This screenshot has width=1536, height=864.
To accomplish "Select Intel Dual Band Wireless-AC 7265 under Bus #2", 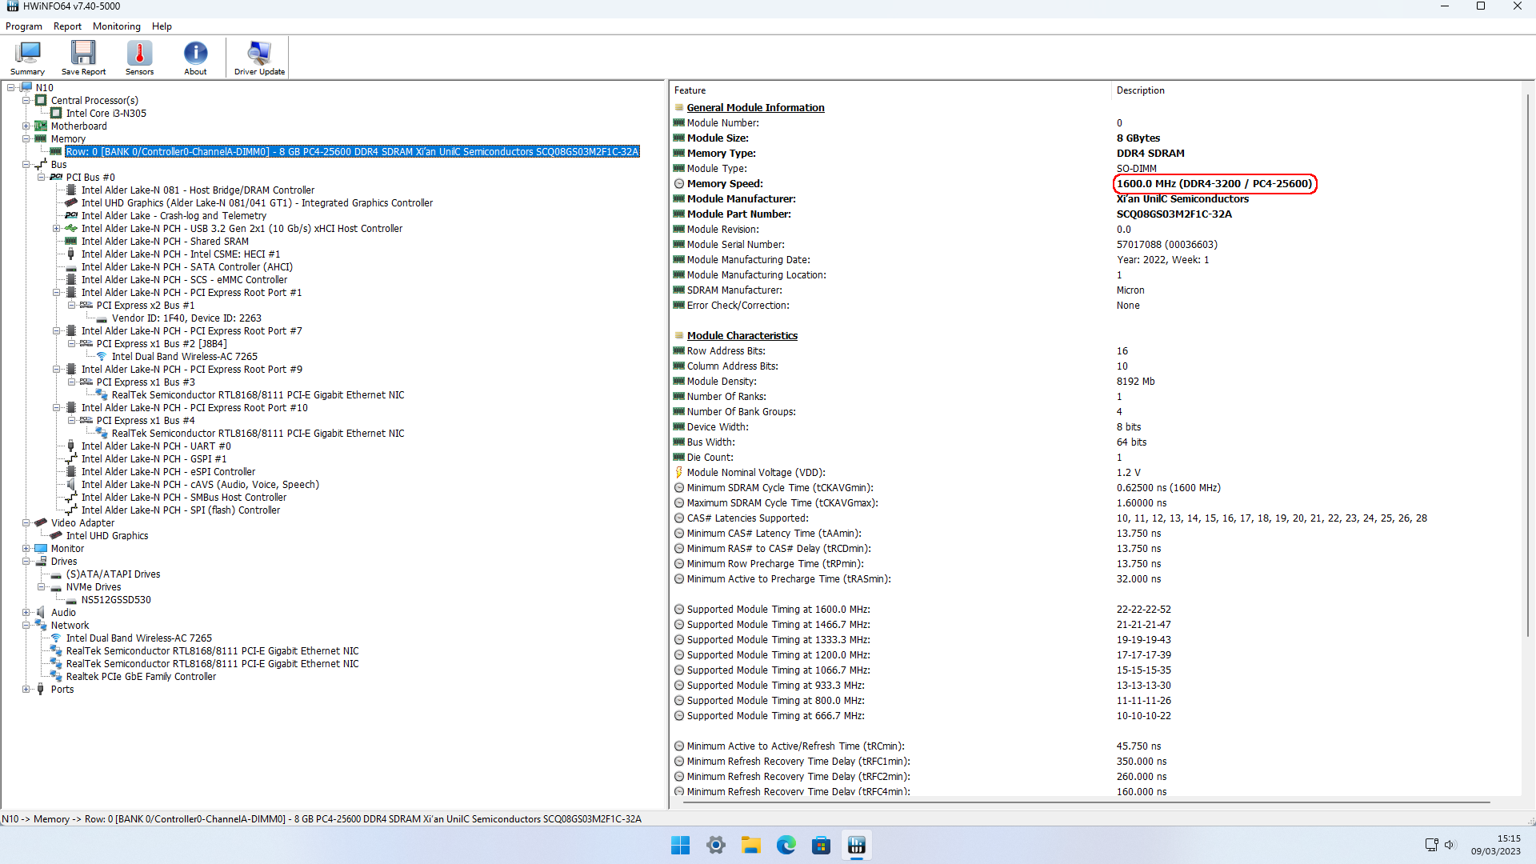I will click(185, 357).
